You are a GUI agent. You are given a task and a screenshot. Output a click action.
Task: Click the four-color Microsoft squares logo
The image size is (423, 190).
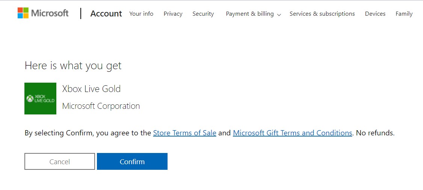click(x=23, y=13)
